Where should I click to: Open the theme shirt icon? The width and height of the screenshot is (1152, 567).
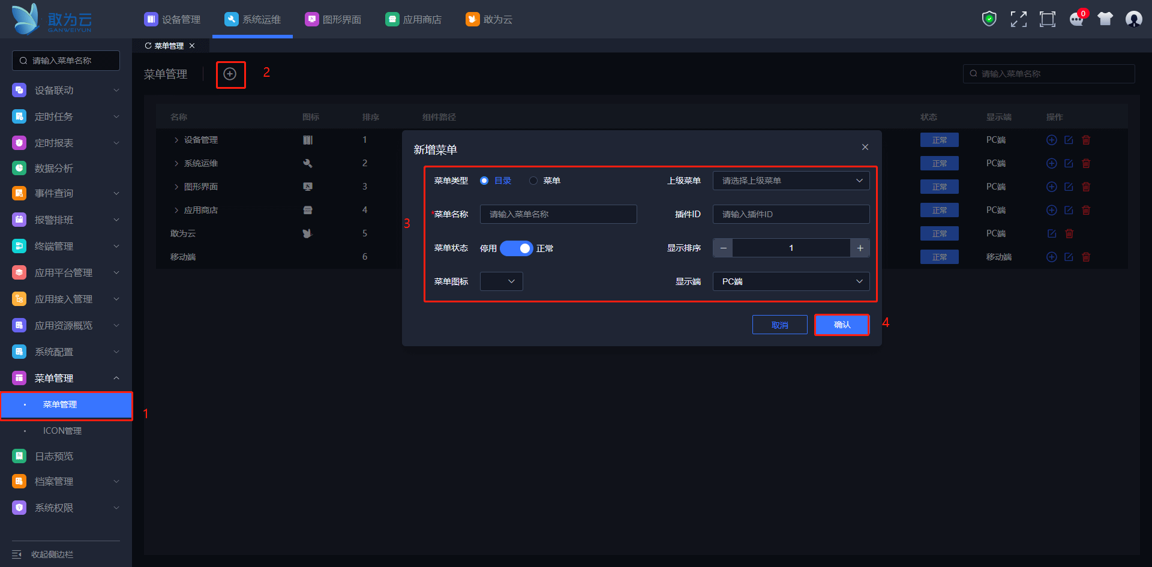1105,19
